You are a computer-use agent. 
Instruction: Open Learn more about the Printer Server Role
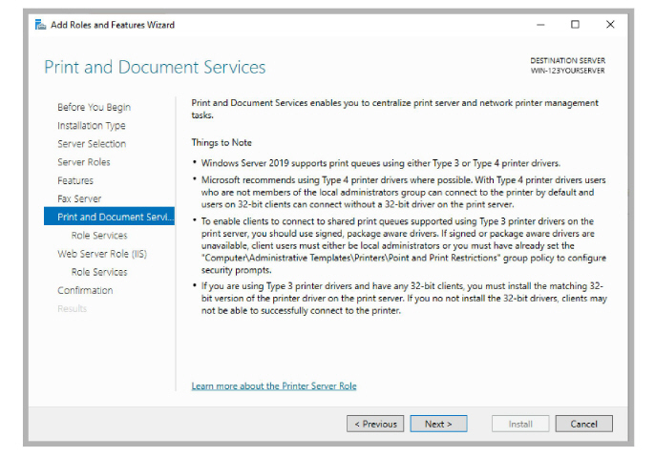[274, 386]
